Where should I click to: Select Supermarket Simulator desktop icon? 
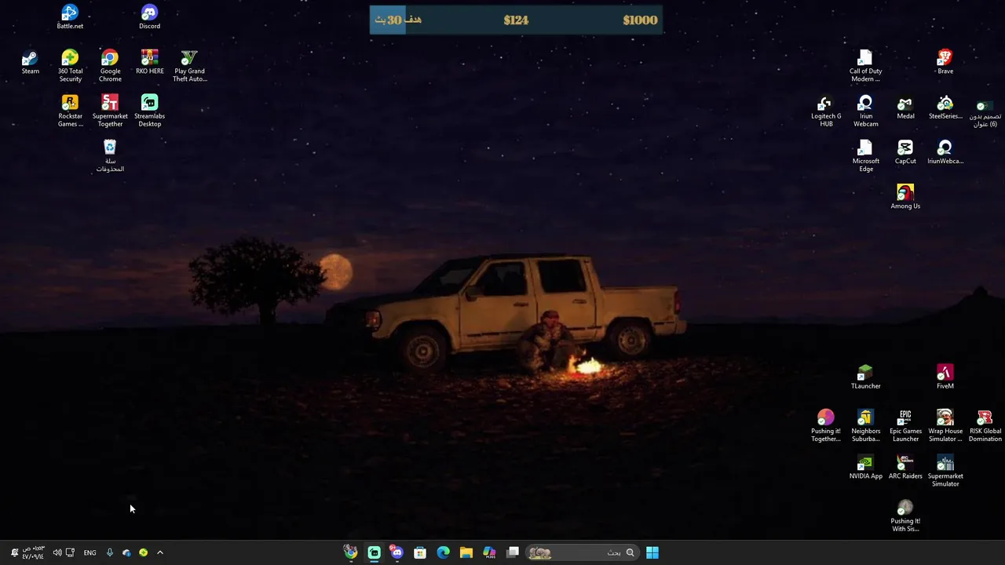[945, 471]
